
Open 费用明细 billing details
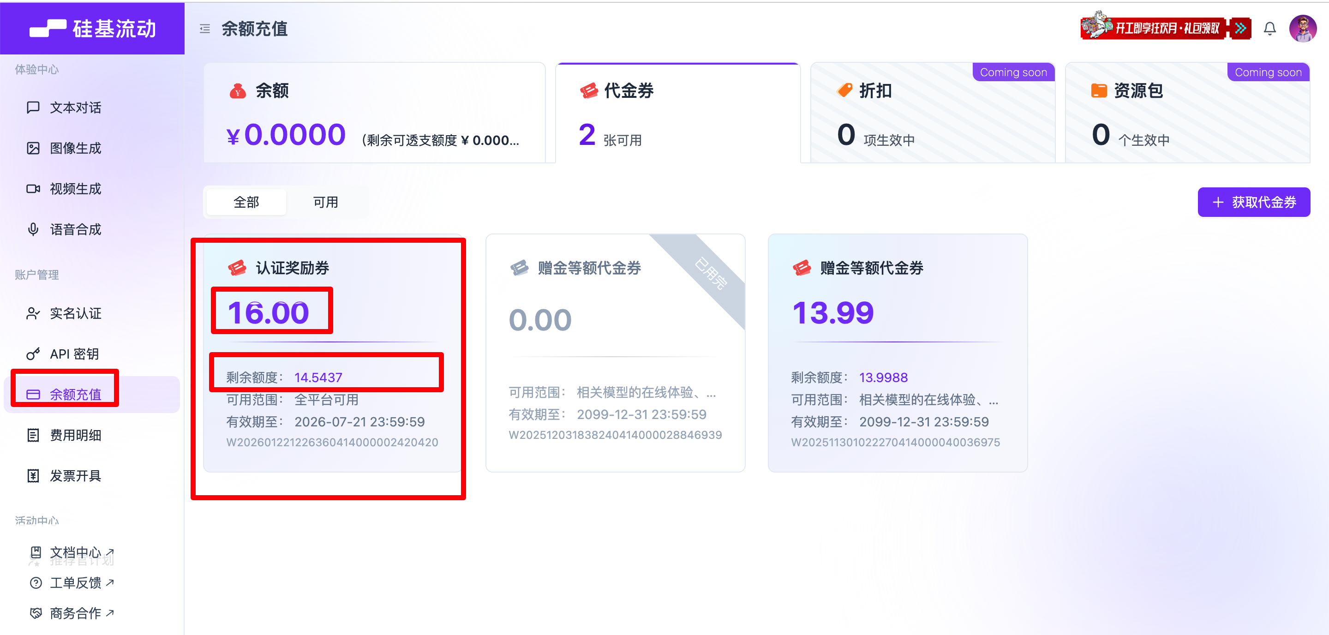(75, 435)
